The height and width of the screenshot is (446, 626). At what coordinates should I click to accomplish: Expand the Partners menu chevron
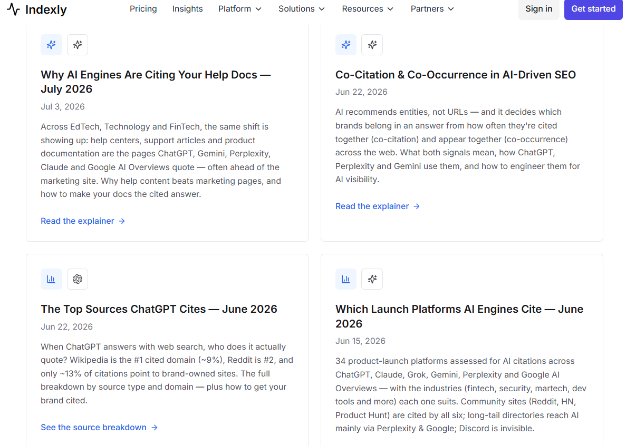click(x=451, y=9)
